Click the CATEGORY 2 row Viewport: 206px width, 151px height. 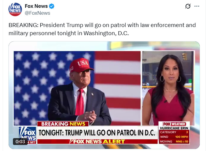point(174,132)
